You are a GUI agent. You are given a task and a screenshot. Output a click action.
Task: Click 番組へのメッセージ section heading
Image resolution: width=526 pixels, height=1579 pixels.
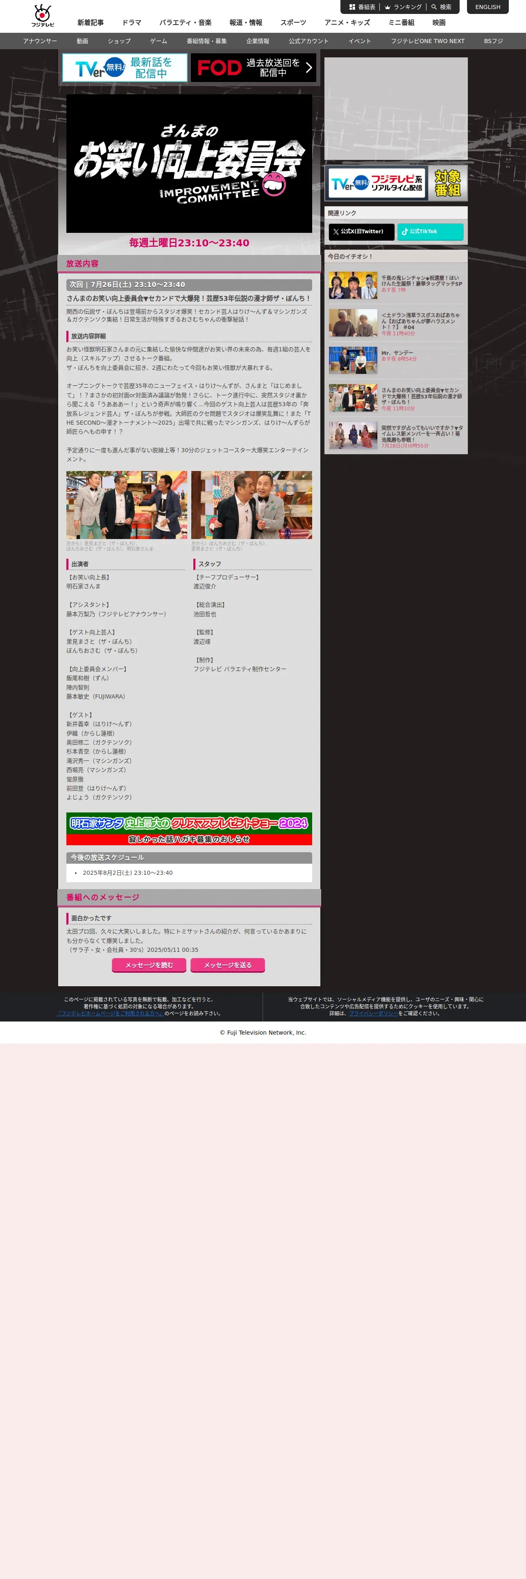pyautogui.click(x=103, y=897)
